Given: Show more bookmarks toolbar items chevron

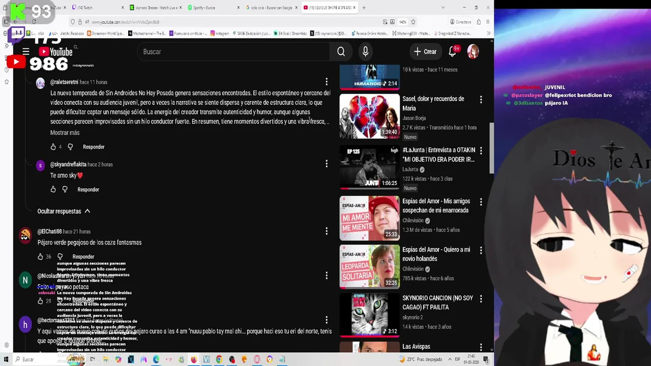Looking at the screenshot, I should point(489,34).
